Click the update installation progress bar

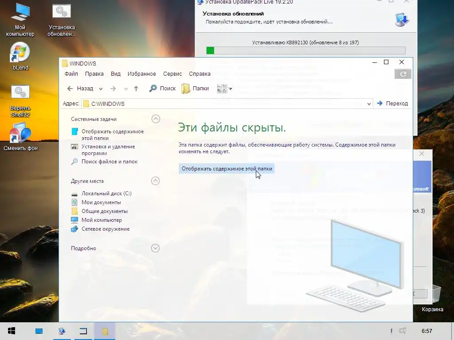point(306,50)
